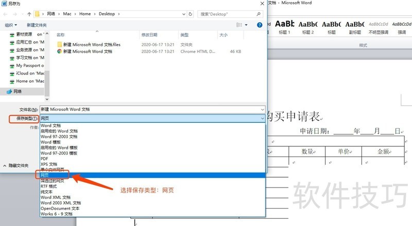Screen dimensions: 412x226
Task: Select the 新建 Microsoft Word 文档.files folder
Action: click(x=89, y=45)
